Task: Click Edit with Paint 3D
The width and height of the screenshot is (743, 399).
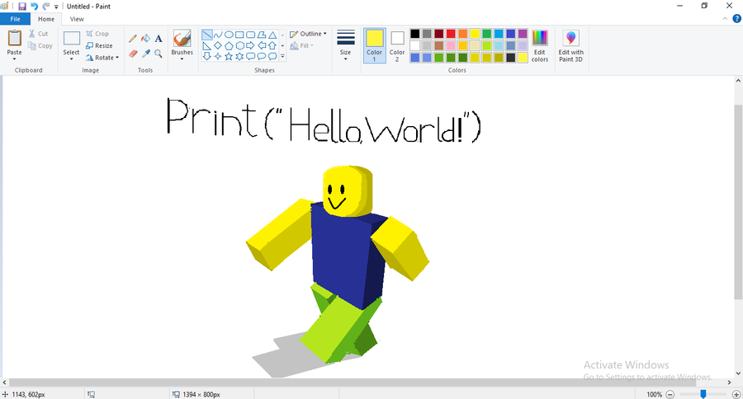Action: pos(571,46)
